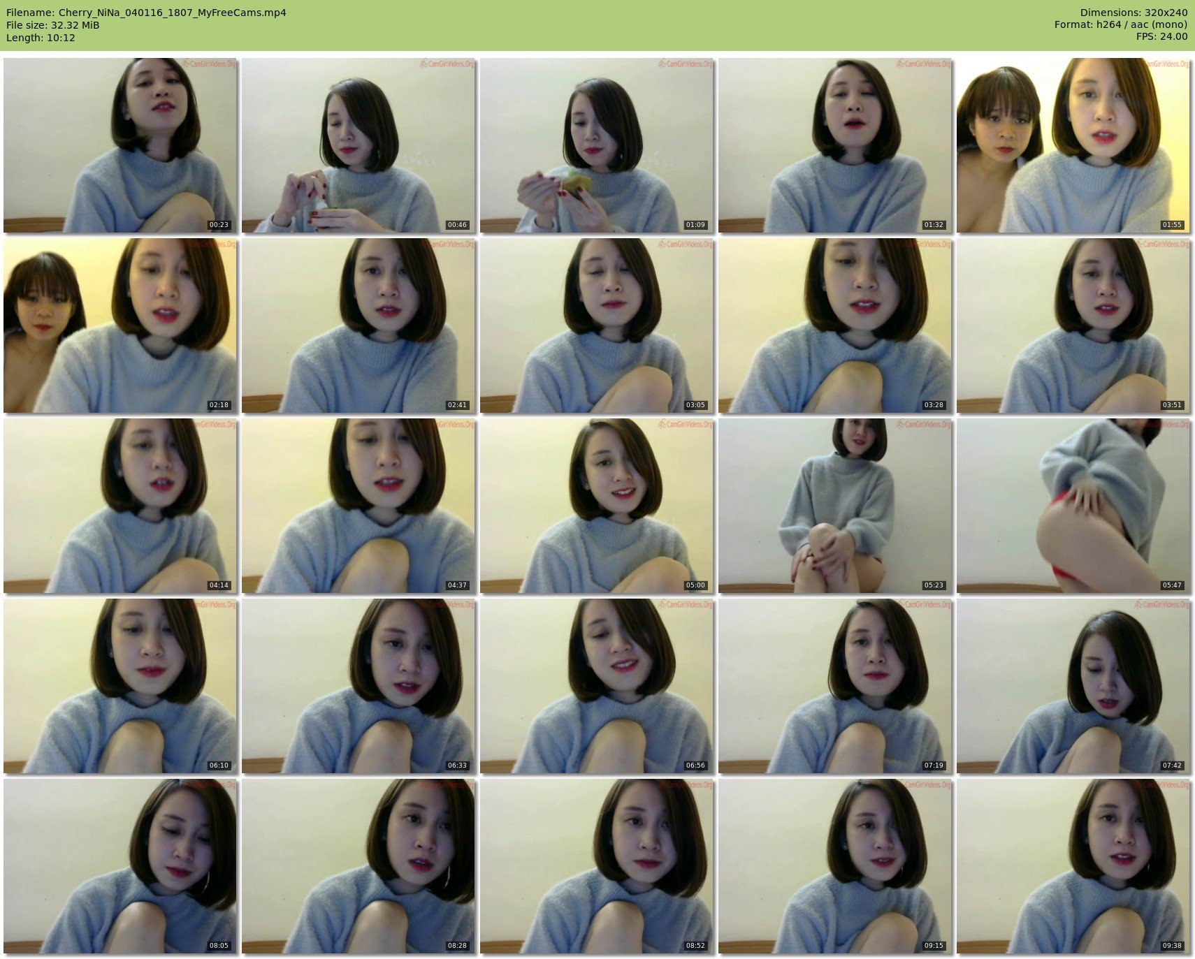Click the frame timestamped 08:52
Screen dimensions: 1195x959
click(597, 866)
